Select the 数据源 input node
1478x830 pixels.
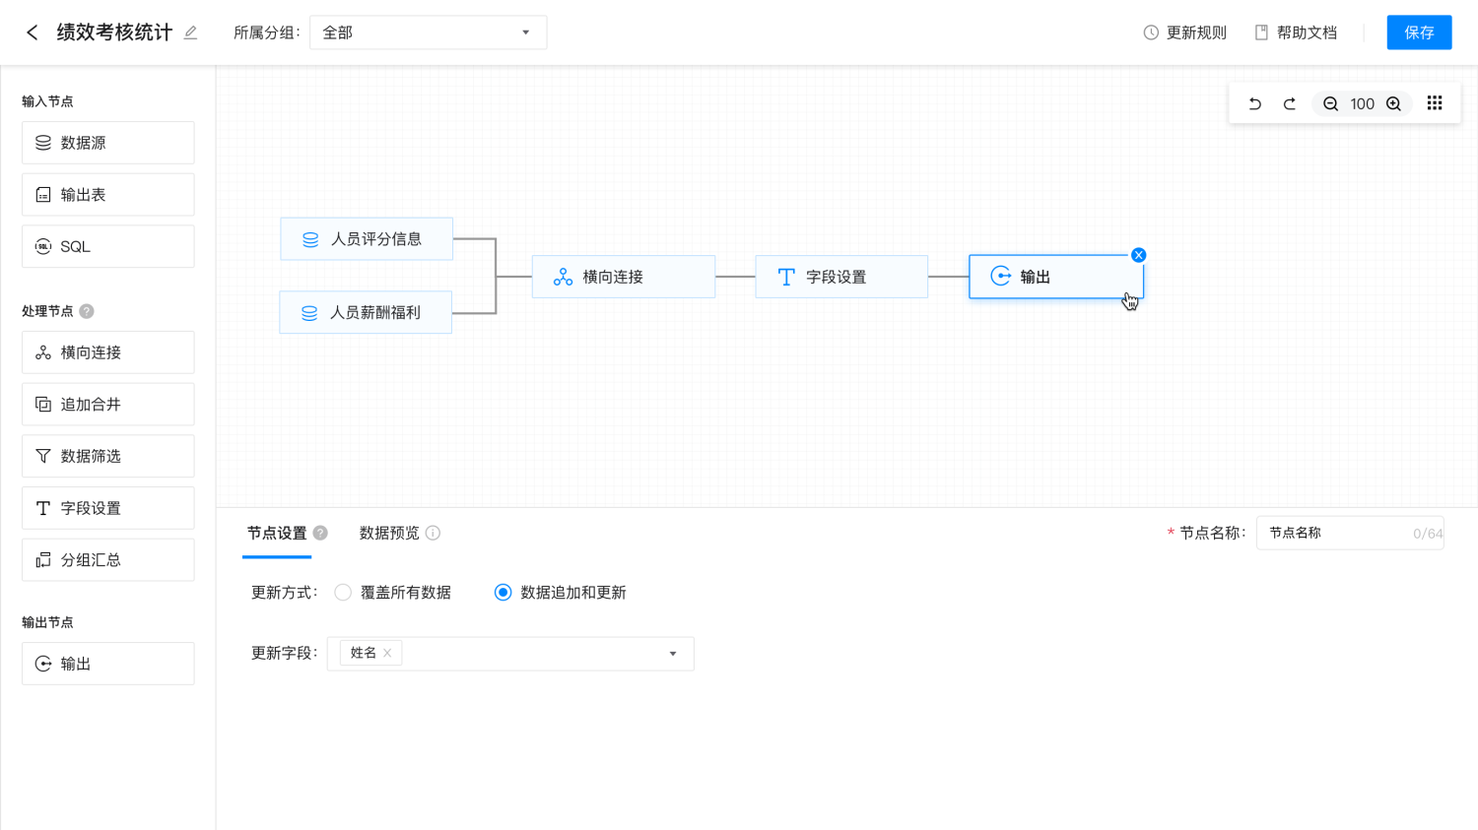[108, 143]
